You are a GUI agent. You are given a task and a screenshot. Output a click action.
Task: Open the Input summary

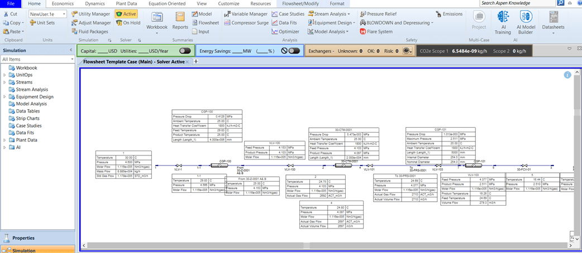[201, 32]
